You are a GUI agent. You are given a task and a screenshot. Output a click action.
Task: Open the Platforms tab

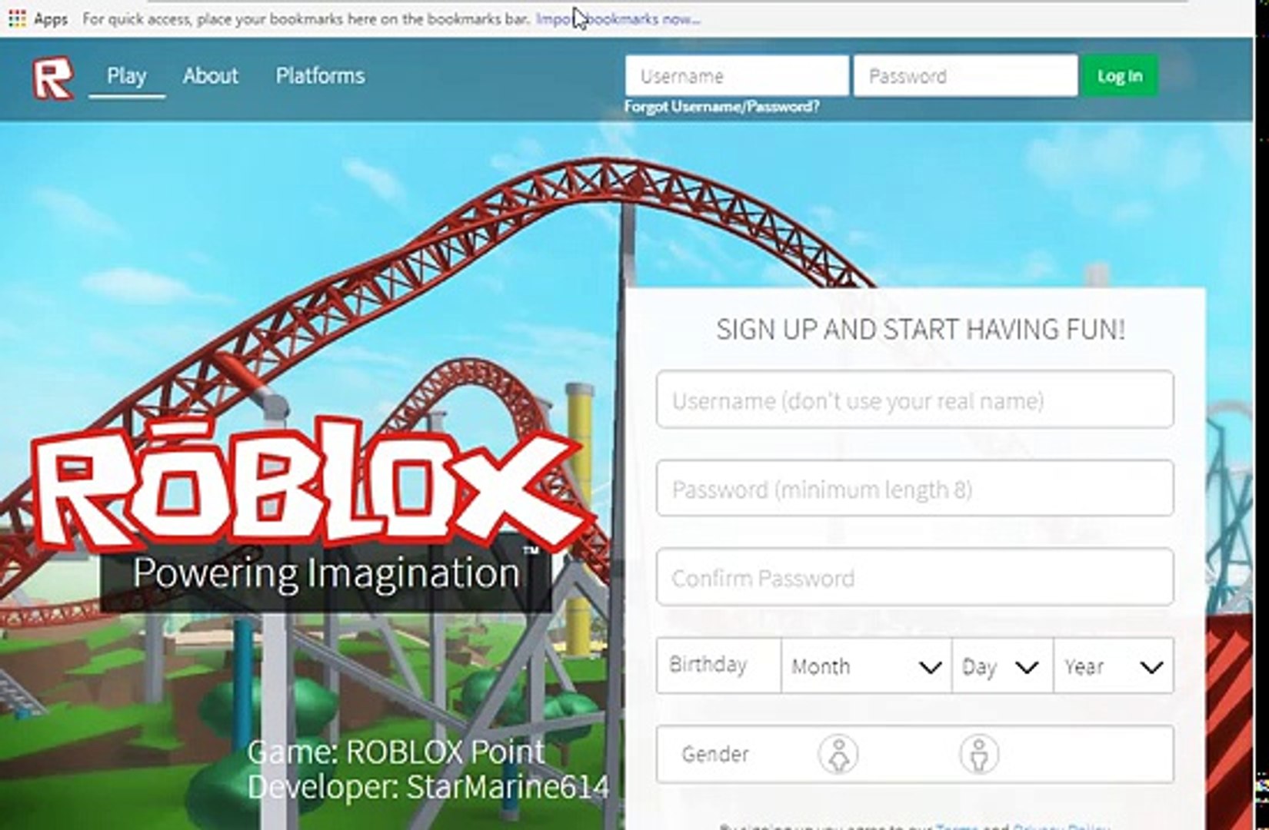321,76
